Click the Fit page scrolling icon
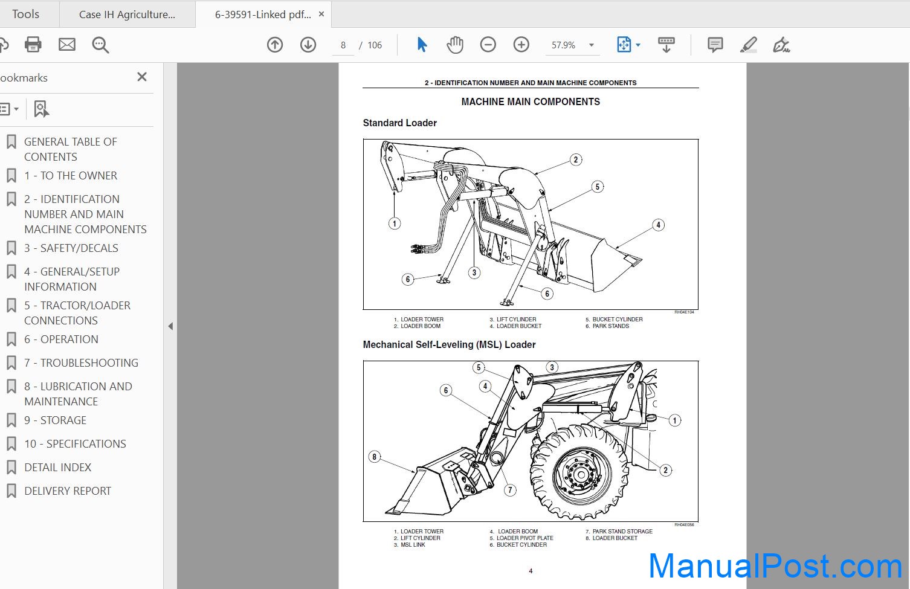Image resolution: width=910 pixels, height=589 pixels. pyautogui.click(x=624, y=45)
